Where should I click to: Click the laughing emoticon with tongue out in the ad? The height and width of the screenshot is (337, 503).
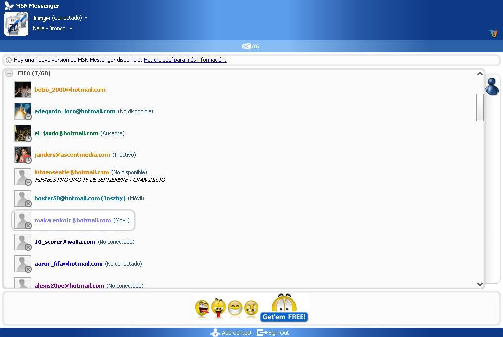pyautogui.click(x=202, y=308)
